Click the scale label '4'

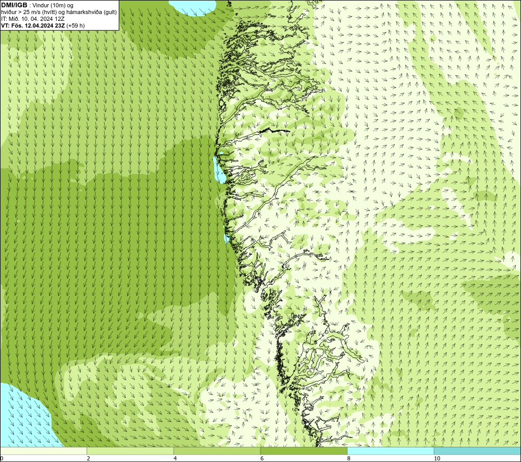[175, 458]
